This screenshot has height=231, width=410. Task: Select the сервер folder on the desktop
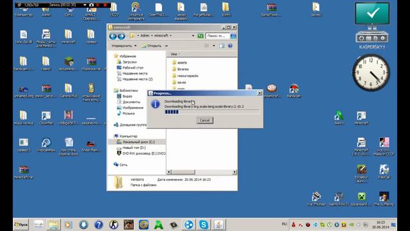[x=91, y=37]
